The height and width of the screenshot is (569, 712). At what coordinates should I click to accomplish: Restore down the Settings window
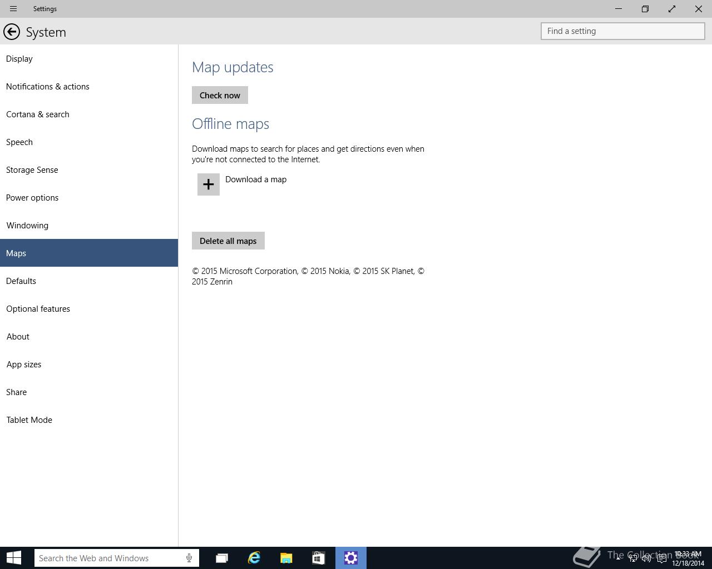coord(645,9)
